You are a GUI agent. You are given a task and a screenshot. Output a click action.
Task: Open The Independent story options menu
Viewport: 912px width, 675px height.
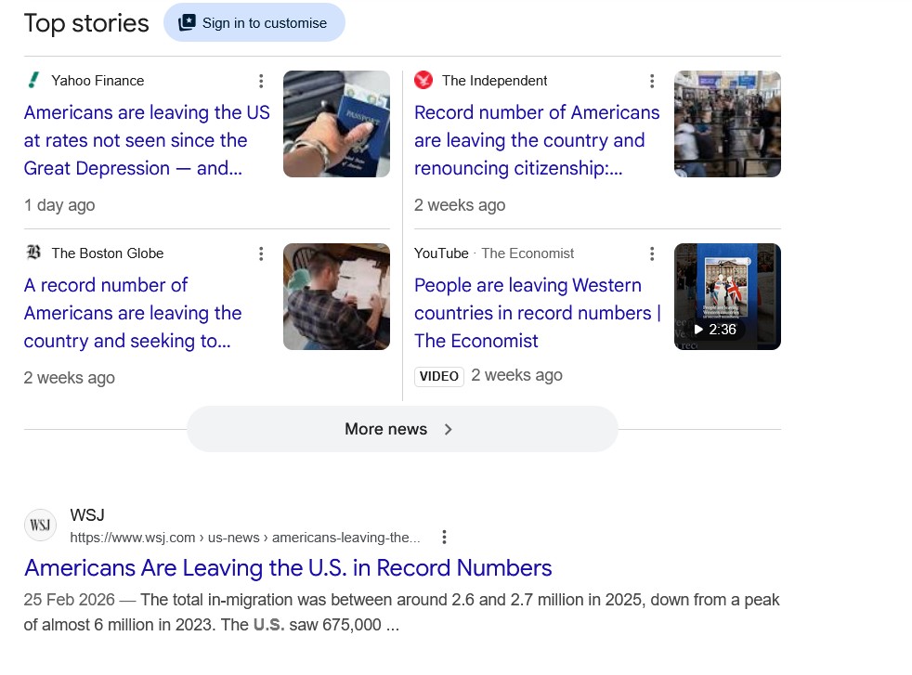click(652, 81)
